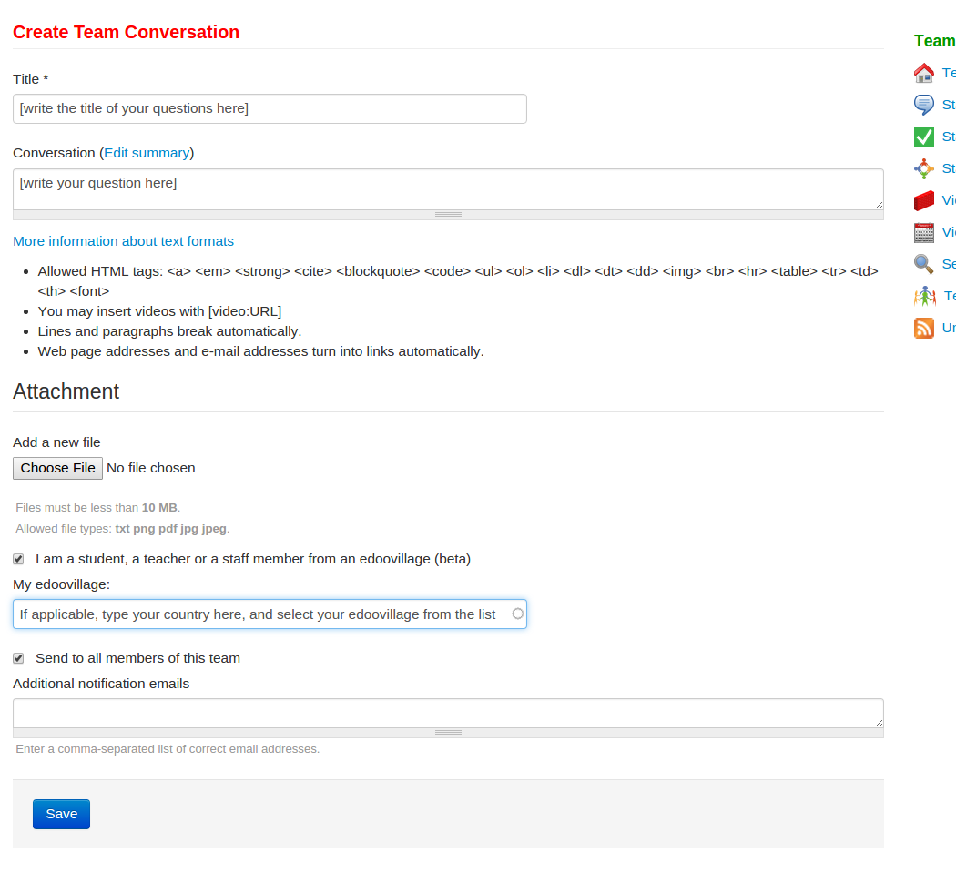Click the My edoovillage autocomplete field
The height and width of the screenshot is (873, 956).
point(270,614)
